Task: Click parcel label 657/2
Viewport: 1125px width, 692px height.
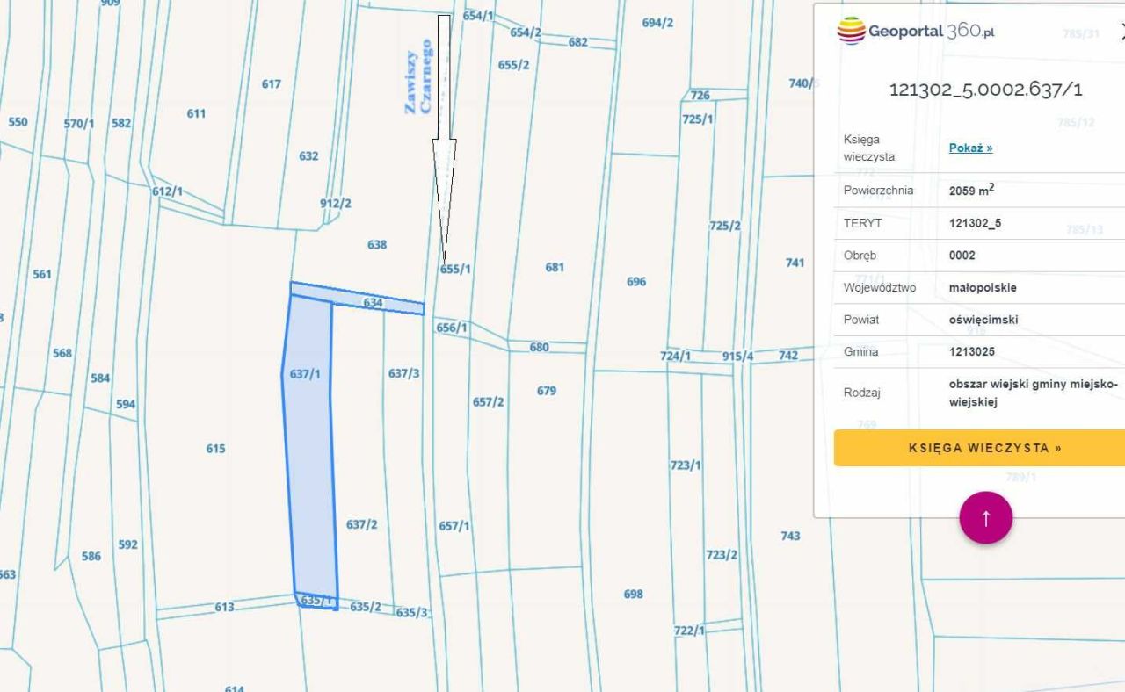Action: click(489, 402)
